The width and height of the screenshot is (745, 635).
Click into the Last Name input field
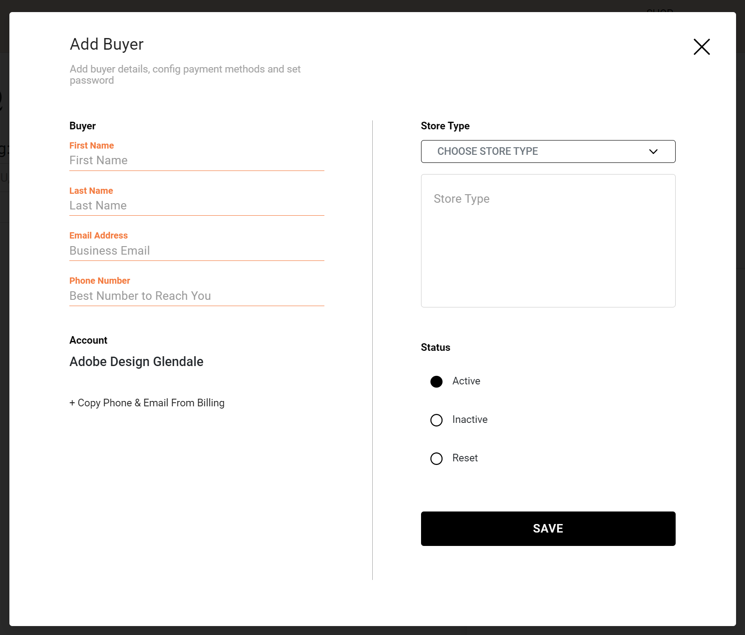(x=196, y=206)
